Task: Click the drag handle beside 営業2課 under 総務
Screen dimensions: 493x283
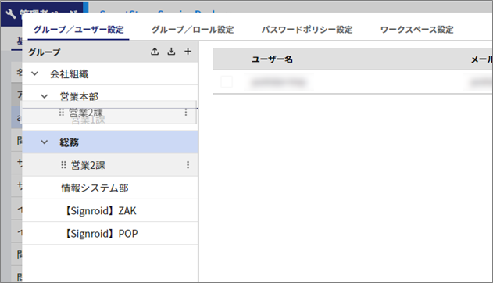Action: tap(63, 165)
